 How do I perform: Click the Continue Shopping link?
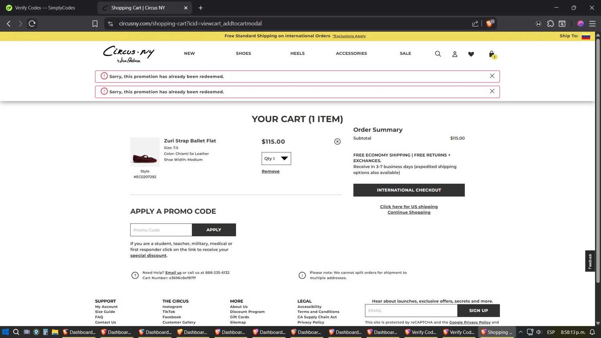[x=409, y=212]
